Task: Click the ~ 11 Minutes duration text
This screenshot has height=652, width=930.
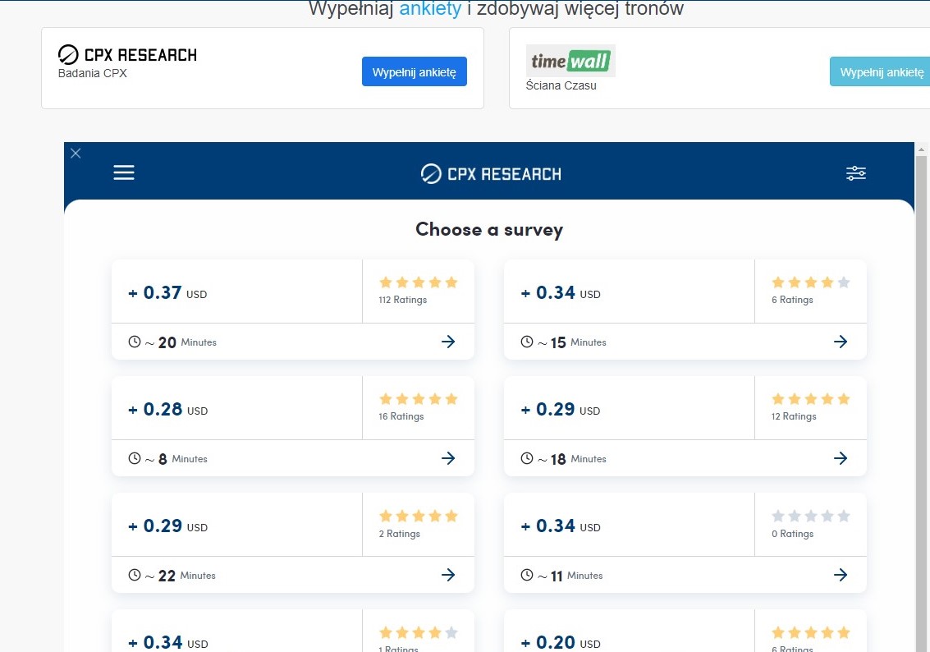Action: [x=570, y=576]
